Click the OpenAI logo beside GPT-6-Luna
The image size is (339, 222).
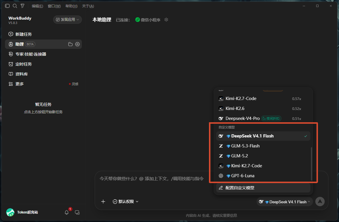(x=221, y=176)
